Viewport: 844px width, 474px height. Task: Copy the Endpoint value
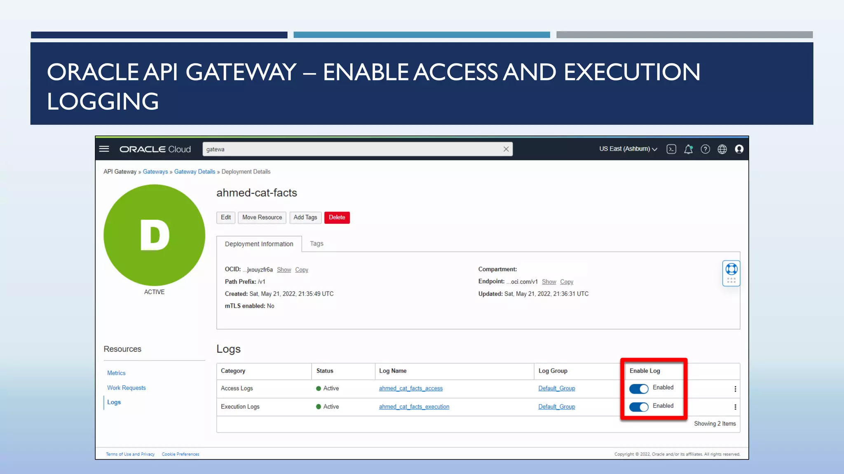tap(567, 281)
